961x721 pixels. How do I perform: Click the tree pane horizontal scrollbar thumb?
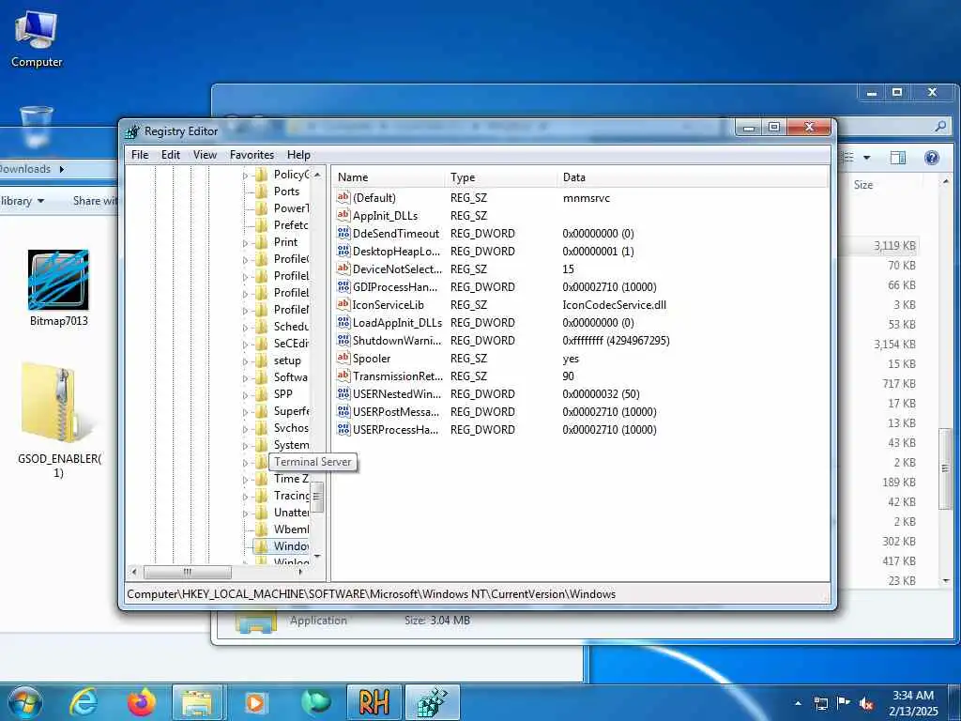coord(188,572)
